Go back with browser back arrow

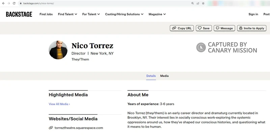click(x=3, y=3)
